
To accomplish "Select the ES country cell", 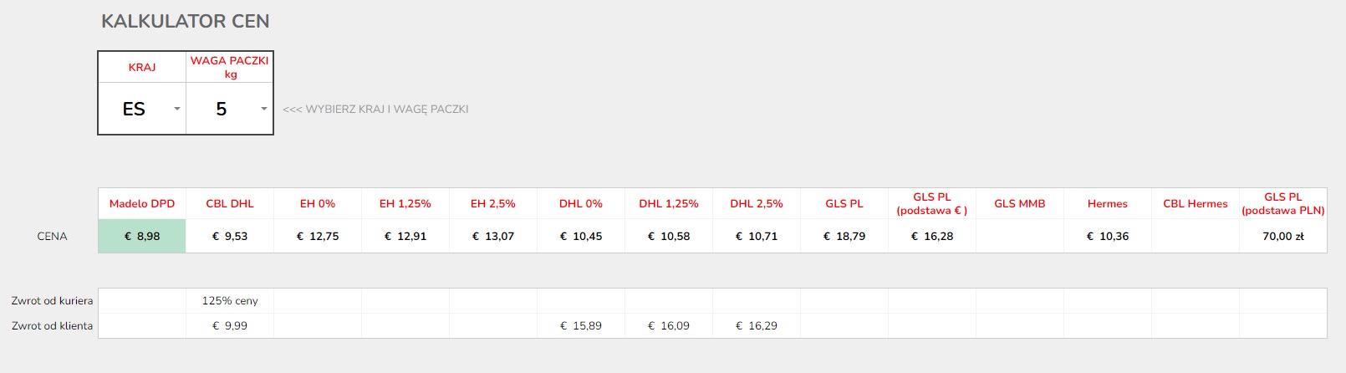I will pos(135,109).
